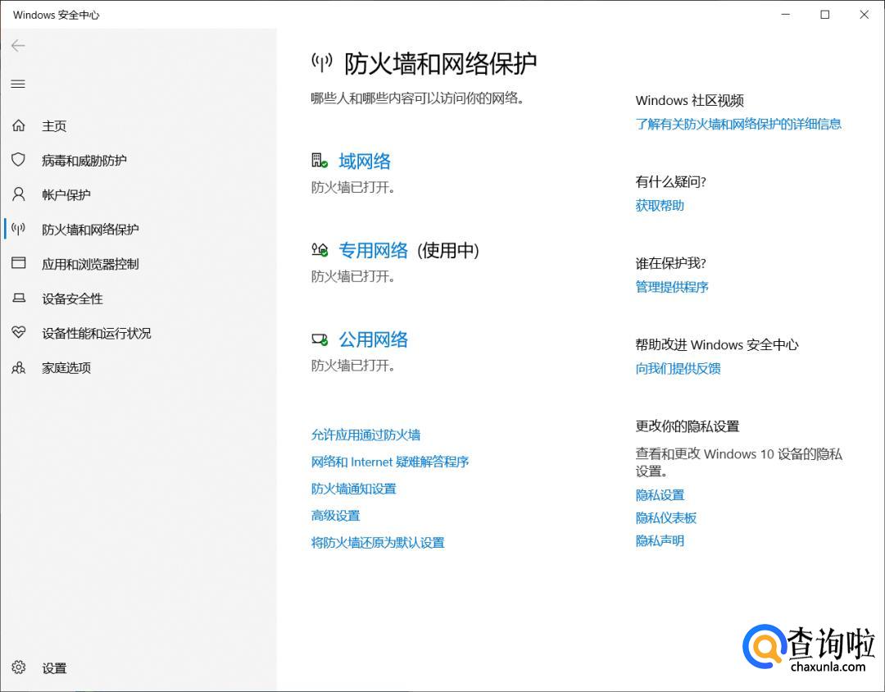Click the 查看和更改 Windows 10 设备的隐私设置 description
885x692 pixels.
[739, 462]
